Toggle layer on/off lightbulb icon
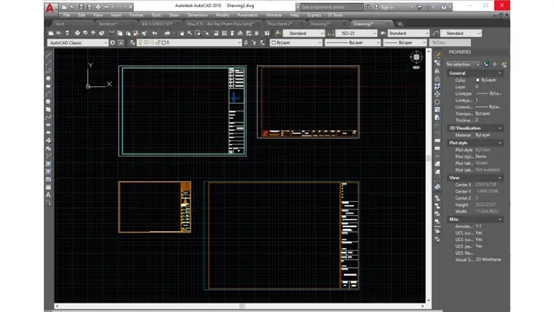 pos(140,42)
